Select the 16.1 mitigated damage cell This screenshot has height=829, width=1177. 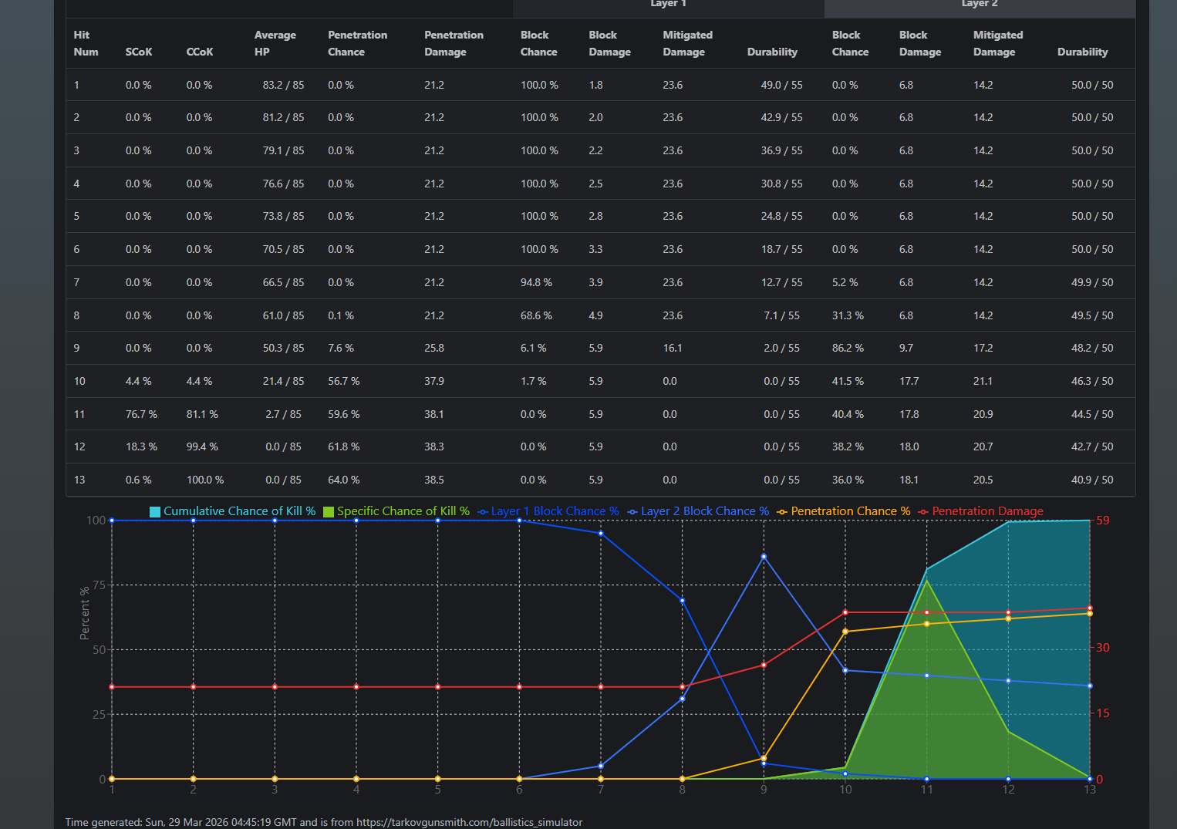pos(673,348)
